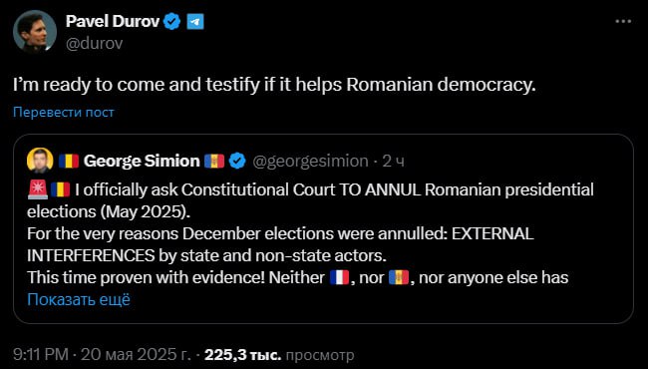Click the Romanian flag before George Simion's name

pos(69,162)
